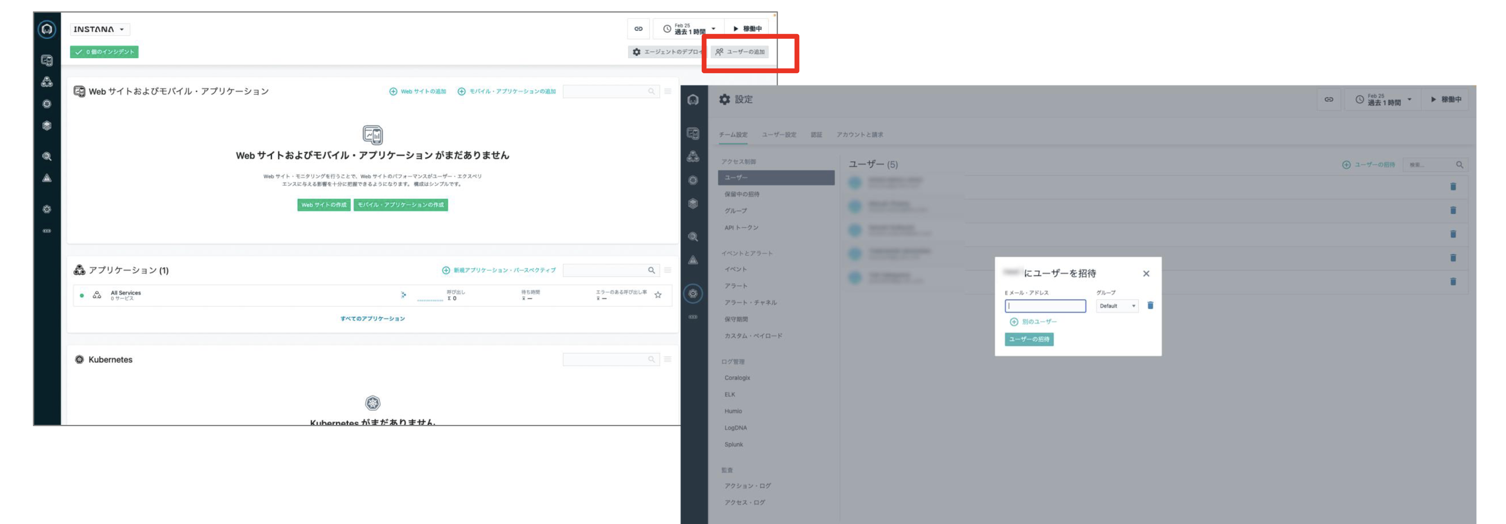The width and height of the screenshot is (1506, 524).
Task: Open Websites & Mobile Apps sidebar icon
Action: pyautogui.click(x=47, y=60)
